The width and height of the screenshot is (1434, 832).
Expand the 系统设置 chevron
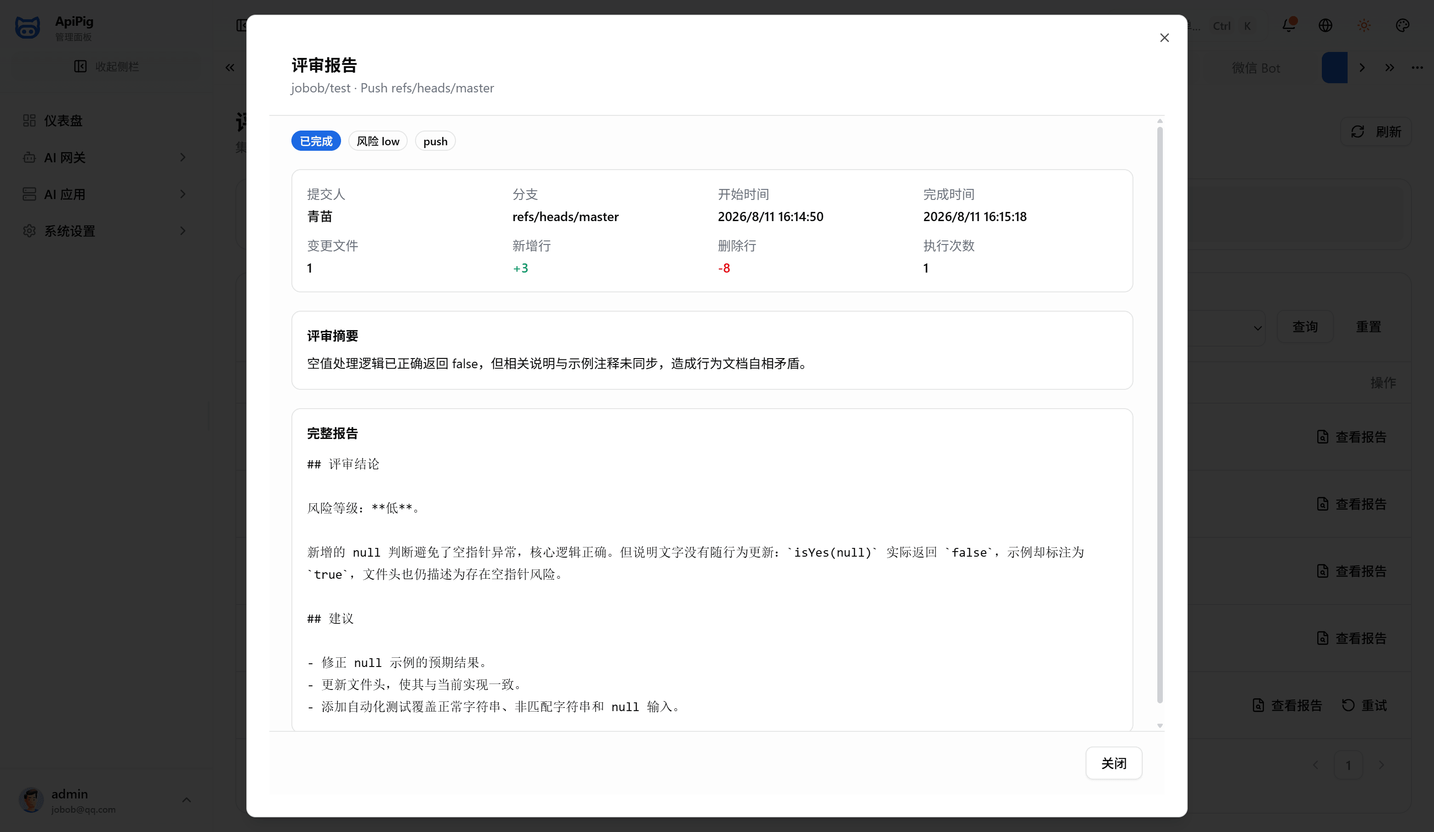pyautogui.click(x=182, y=231)
